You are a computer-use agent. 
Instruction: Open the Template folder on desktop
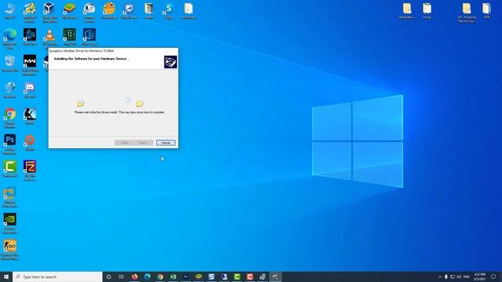click(x=407, y=10)
